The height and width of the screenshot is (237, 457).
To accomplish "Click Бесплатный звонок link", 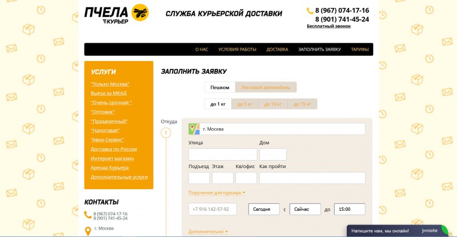I will tap(328, 26).
